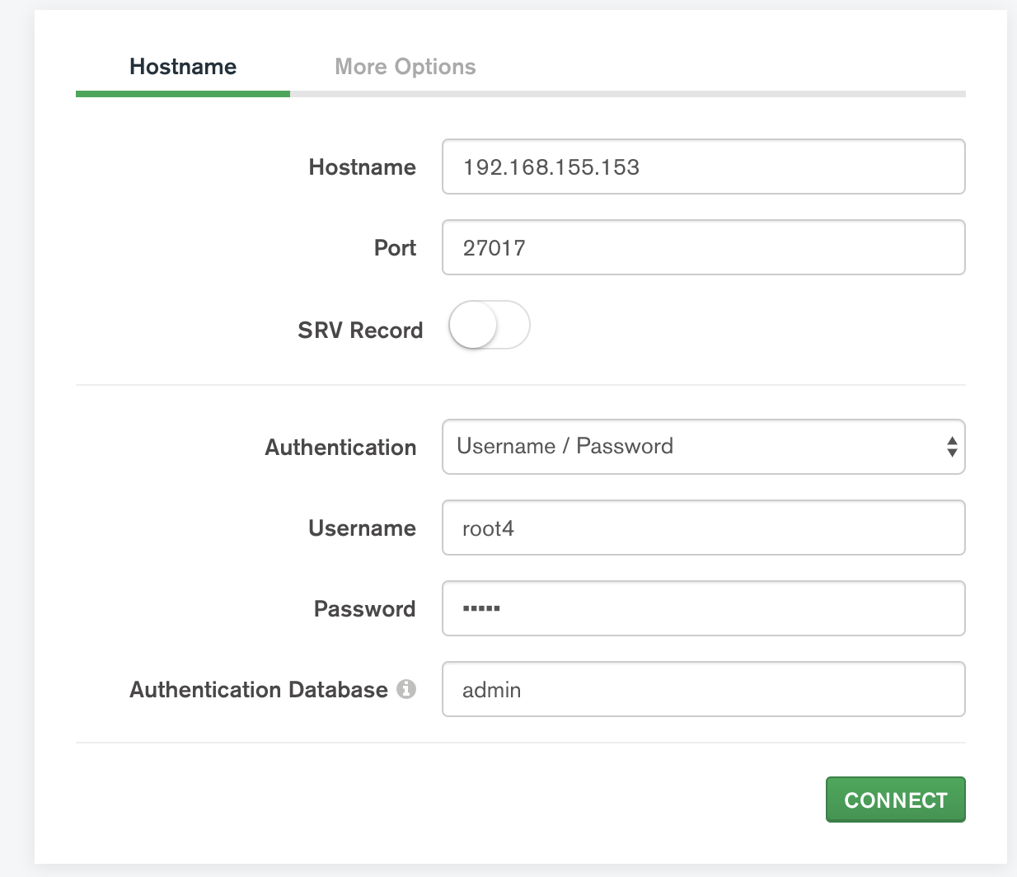This screenshot has height=877, width=1017.
Task: Toggle the SRV Record switch
Action: point(489,326)
